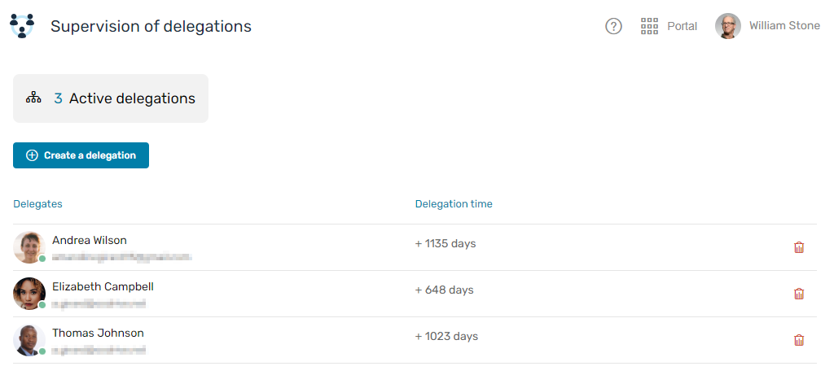Click the Create a delegation button
The width and height of the screenshot is (834, 388).
pyautogui.click(x=81, y=155)
